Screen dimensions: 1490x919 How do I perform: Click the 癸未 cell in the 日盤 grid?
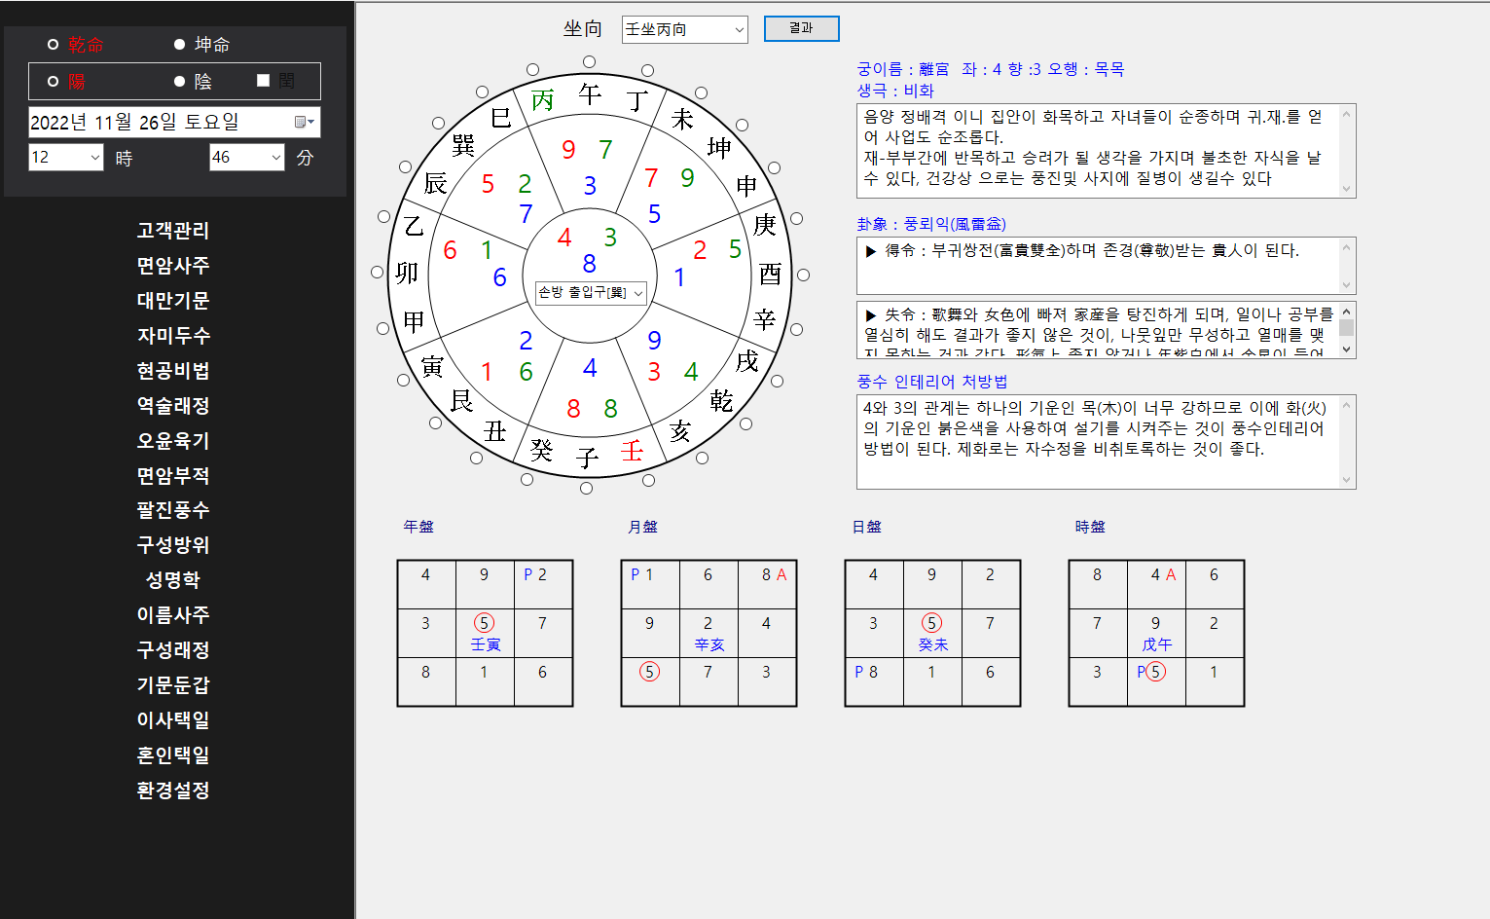click(932, 633)
